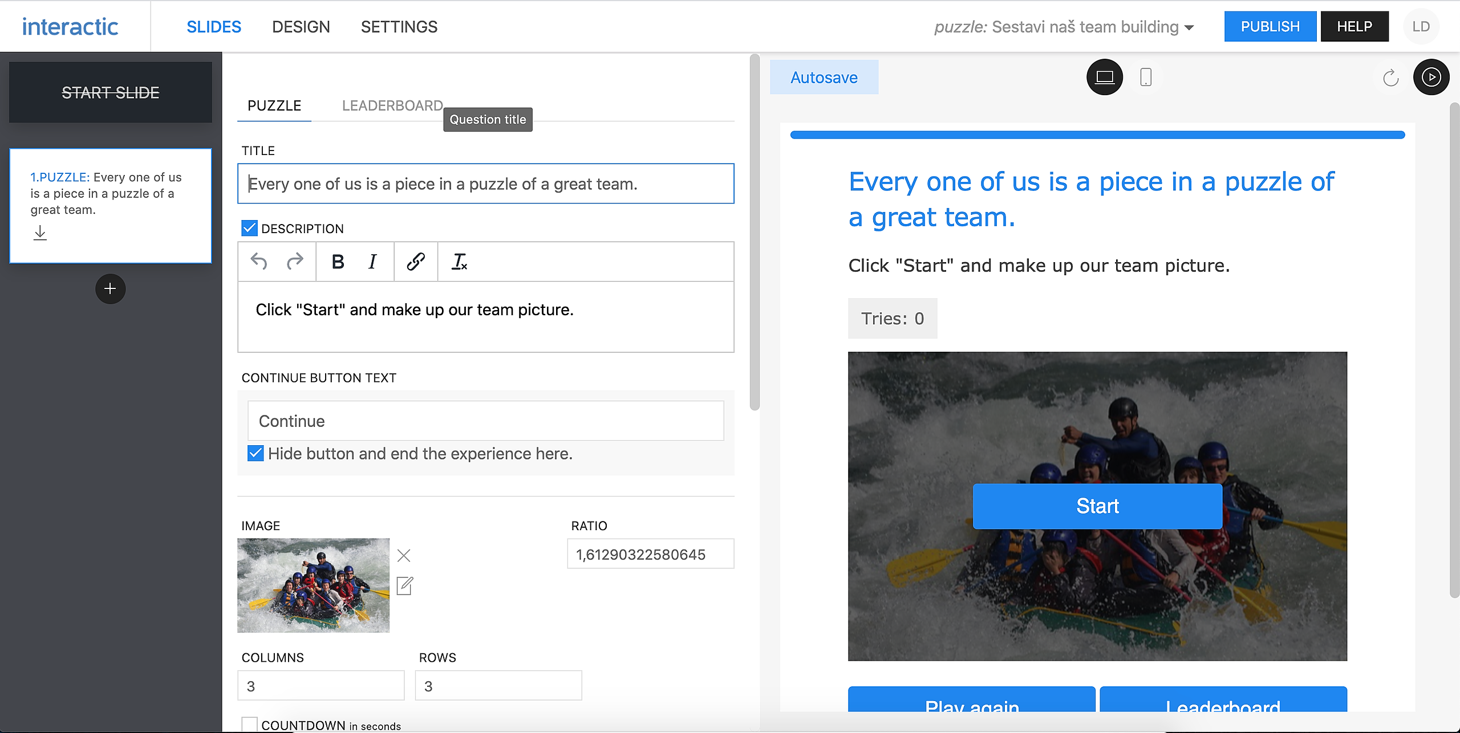Uncheck Hide button and end experience option
The width and height of the screenshot is (1460, 733).
(255, 453)
